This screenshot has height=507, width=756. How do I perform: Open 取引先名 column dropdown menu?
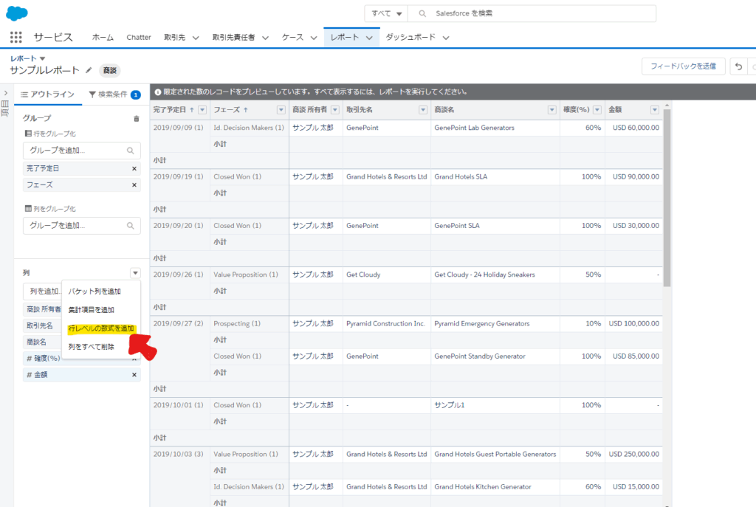[x=423, y=110]
